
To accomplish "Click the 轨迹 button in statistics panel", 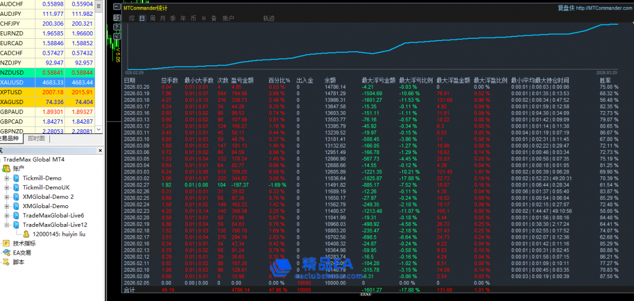I will click(x=269, y=18).
